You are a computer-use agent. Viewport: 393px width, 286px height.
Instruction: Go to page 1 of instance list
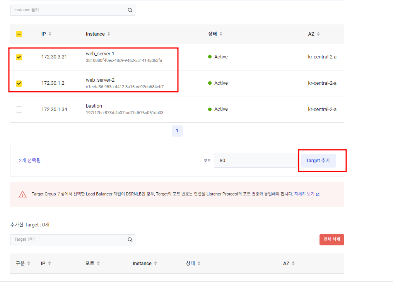[x=177, y=131]
